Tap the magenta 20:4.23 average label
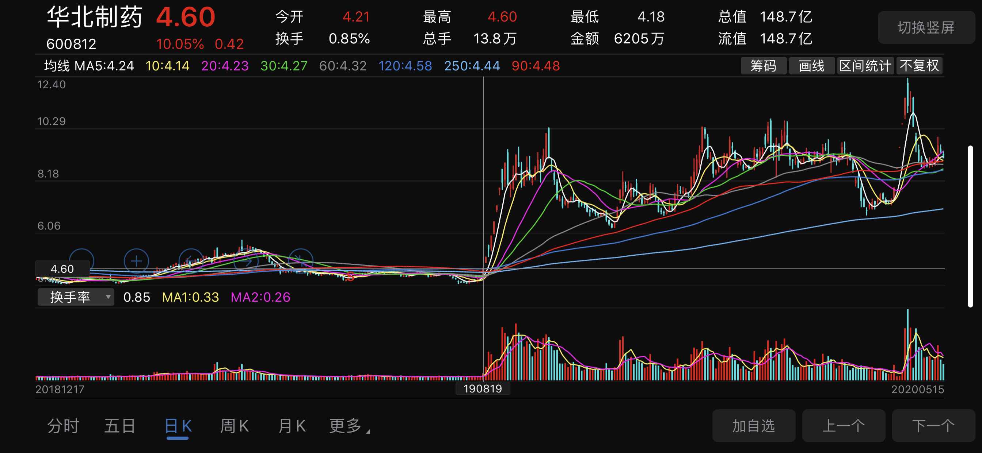This screenshot has width=982, height=453. tap(225, 66)
